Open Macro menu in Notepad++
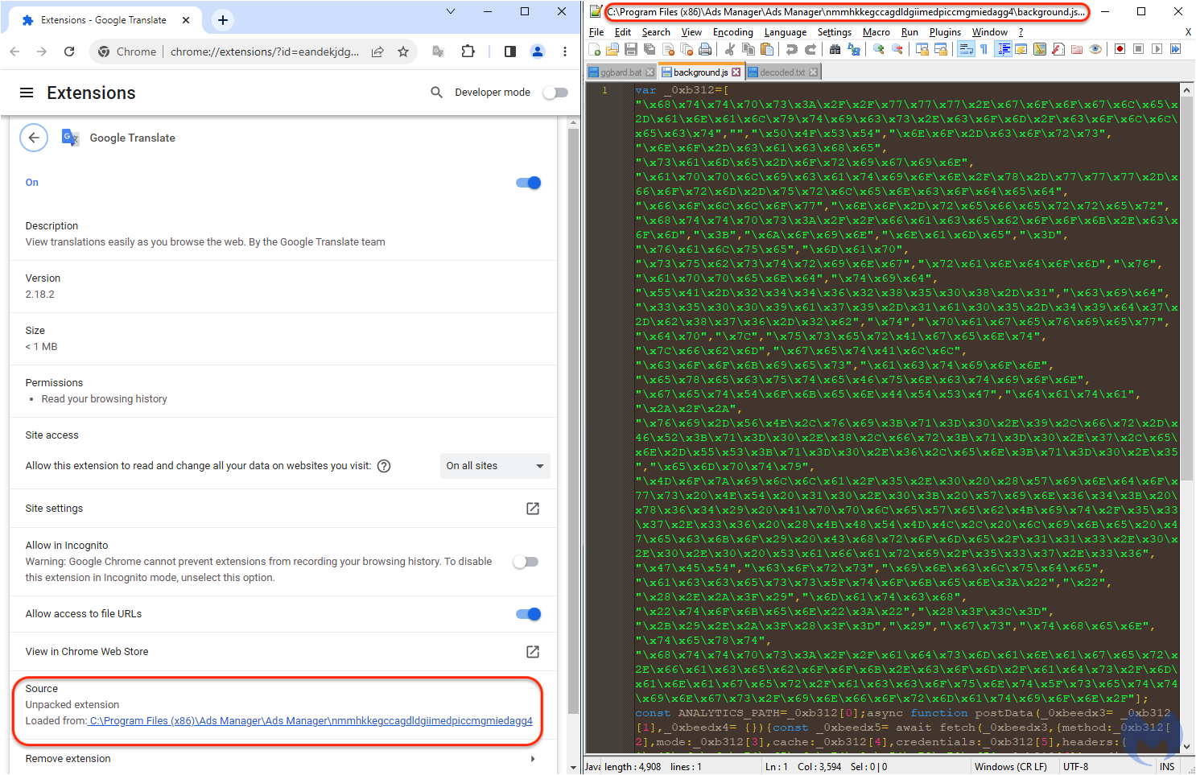Viewport: 1196px width, 775px height. coord(876,32)
